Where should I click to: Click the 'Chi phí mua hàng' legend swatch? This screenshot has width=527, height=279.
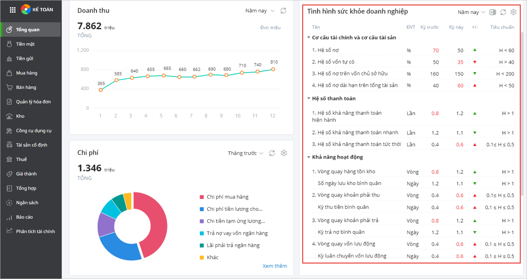(x=202, y=197)
